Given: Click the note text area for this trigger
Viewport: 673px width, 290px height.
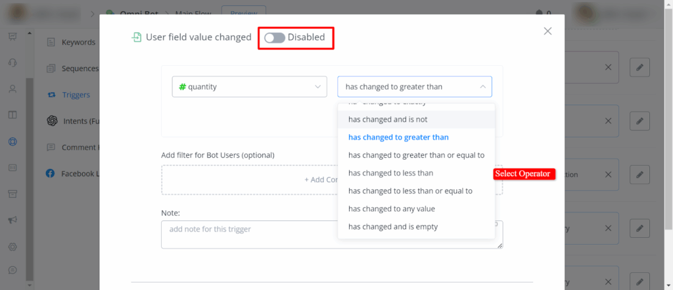Looking at the screenshot, I should (250, 234).
